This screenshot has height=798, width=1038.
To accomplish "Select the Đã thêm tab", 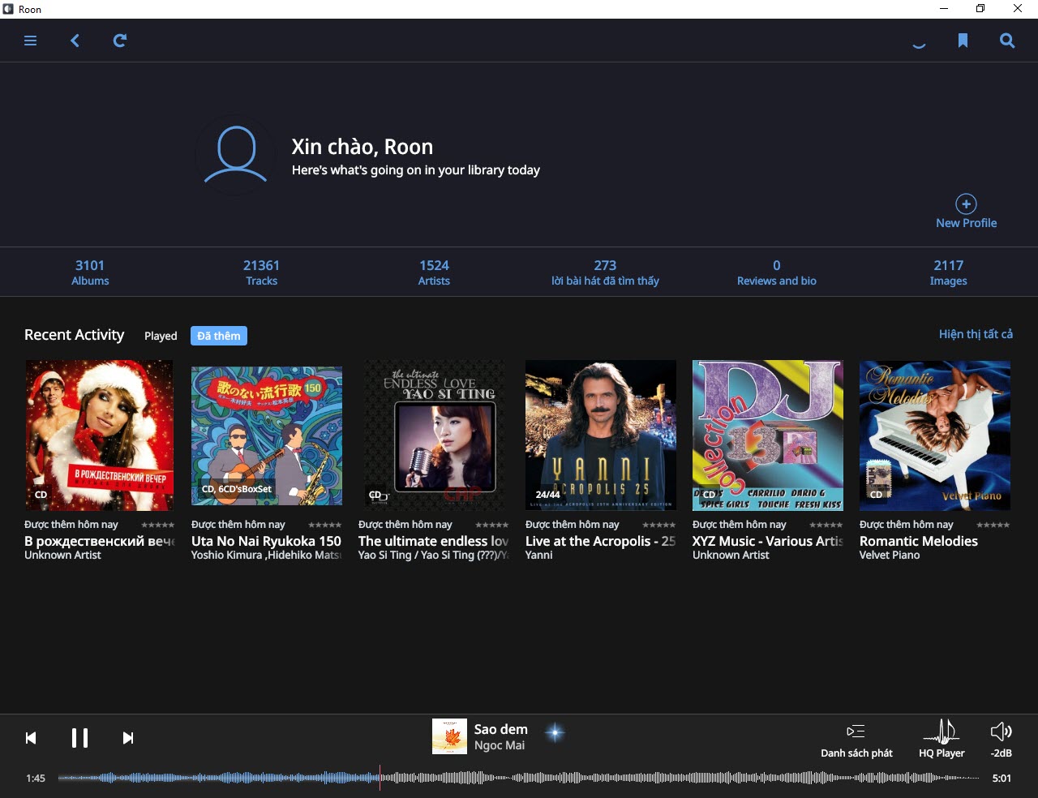I will (219, 336).
